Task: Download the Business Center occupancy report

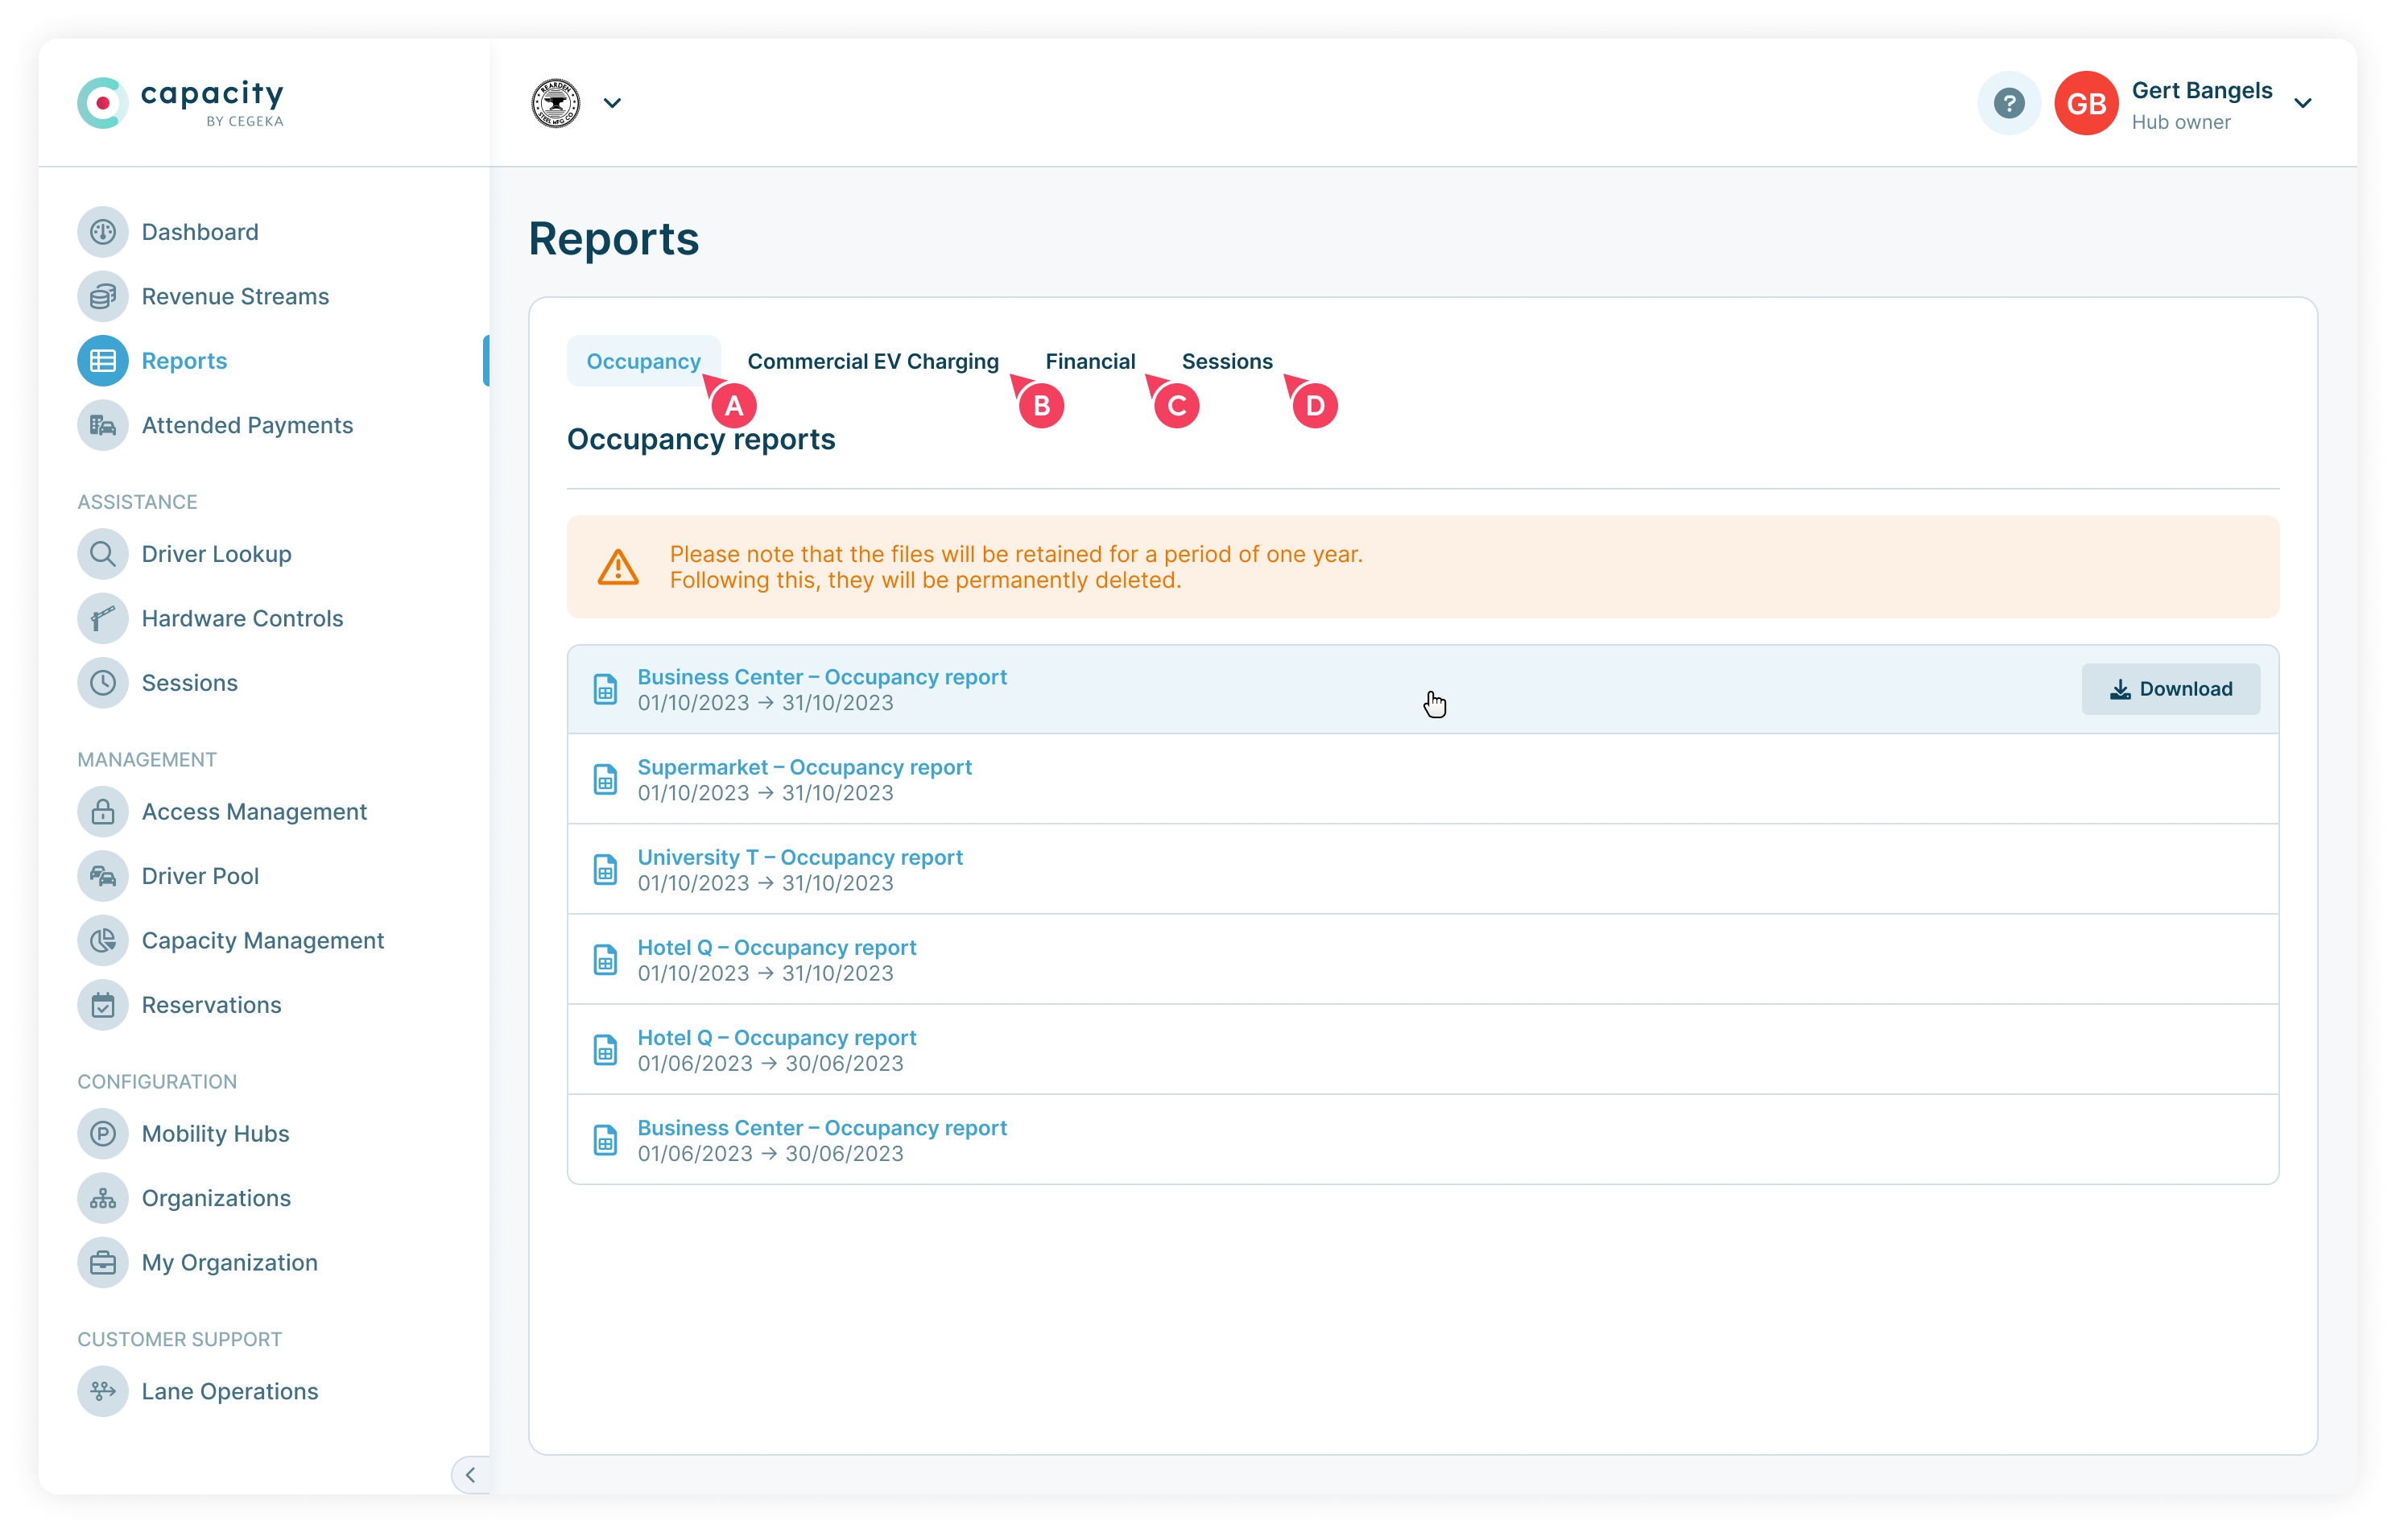Action: click(2170, 688)
